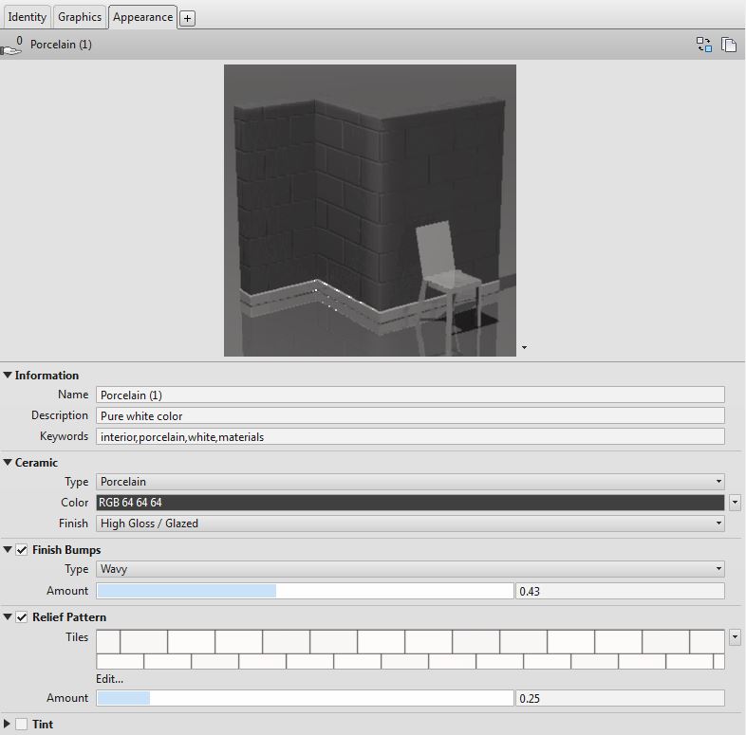Screen dimensions: 746x735
Task: Open the color options arrow next to RGB
Action: pyautogui.click(x=736, y=503)
